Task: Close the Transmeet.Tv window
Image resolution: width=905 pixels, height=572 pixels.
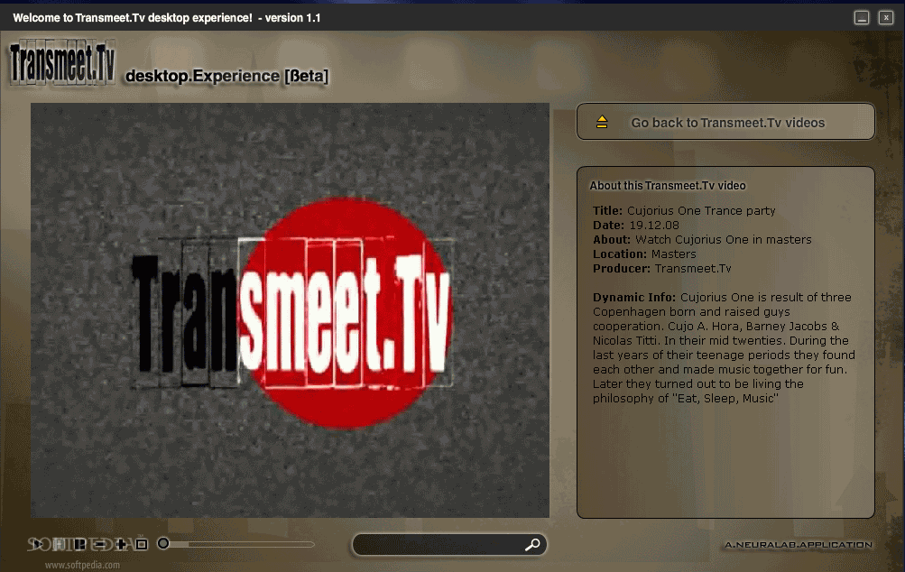Action: (x=886, y=17)
